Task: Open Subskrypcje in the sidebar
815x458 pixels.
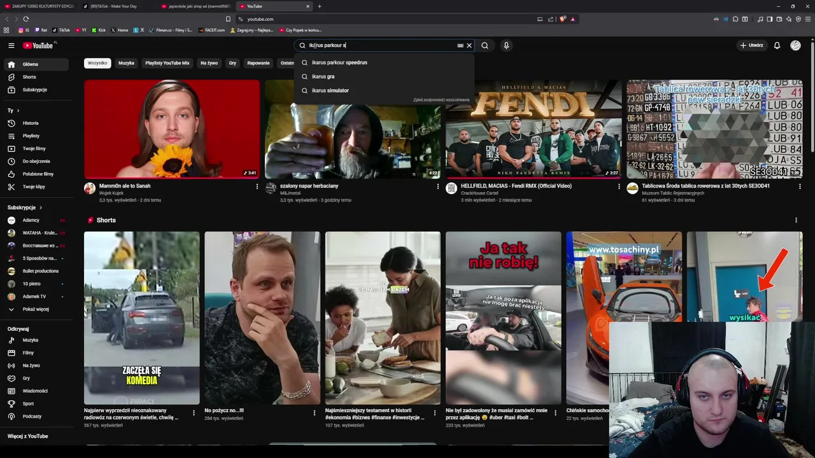Action: pos(37,90)
